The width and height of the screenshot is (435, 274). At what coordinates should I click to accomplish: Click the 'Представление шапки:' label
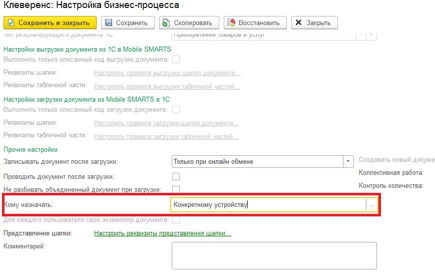[38, 233]
